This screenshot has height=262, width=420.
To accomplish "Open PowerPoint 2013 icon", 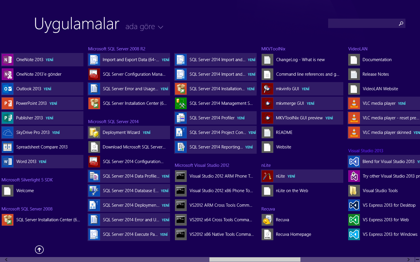I will coord(8,103).
